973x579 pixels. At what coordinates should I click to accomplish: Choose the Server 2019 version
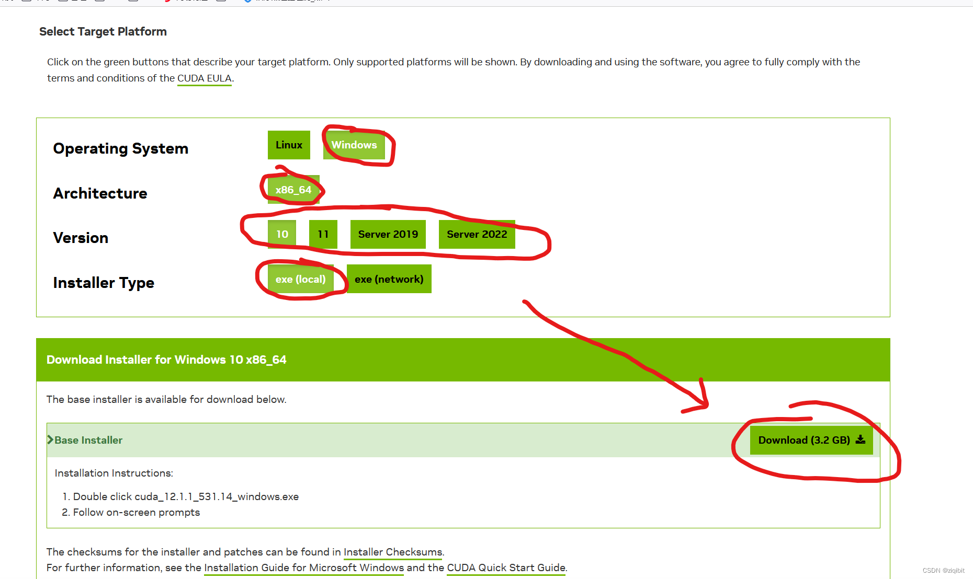pyautogui.click(x=388, y=234)
